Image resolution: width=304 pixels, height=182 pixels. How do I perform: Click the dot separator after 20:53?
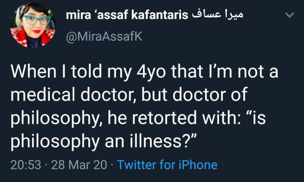(46, 165)
